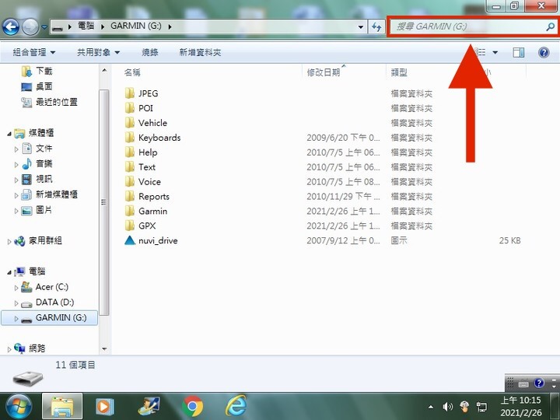Select the Text folder
This screenshot has width=560, height=420.
(147, 167)
